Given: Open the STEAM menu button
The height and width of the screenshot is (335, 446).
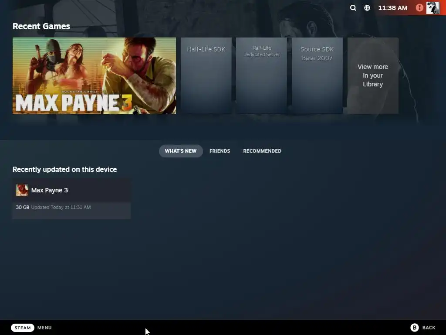Looking at the screenshot, I should tap(23, 328).
